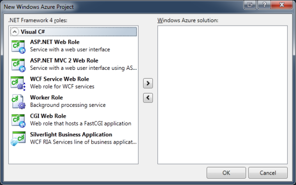Open the Help question mark button

[264, 4]
